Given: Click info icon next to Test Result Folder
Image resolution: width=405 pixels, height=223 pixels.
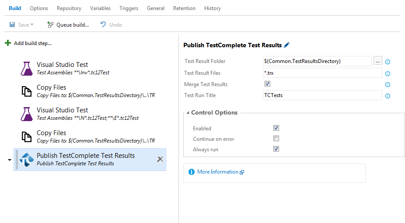Looking at the screenshot, I should coord(388,62).
